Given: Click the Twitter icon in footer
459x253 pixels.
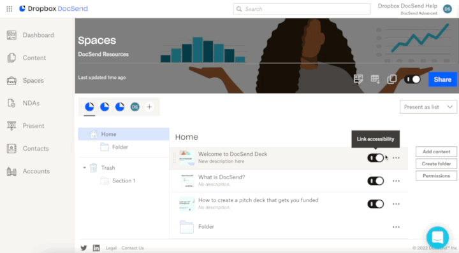Looking at the screenshot, I should 84,248.
